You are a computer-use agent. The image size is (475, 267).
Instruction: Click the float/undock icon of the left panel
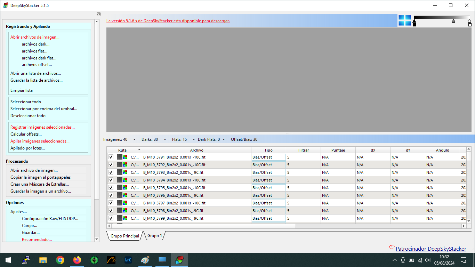(x=99, y=14)
